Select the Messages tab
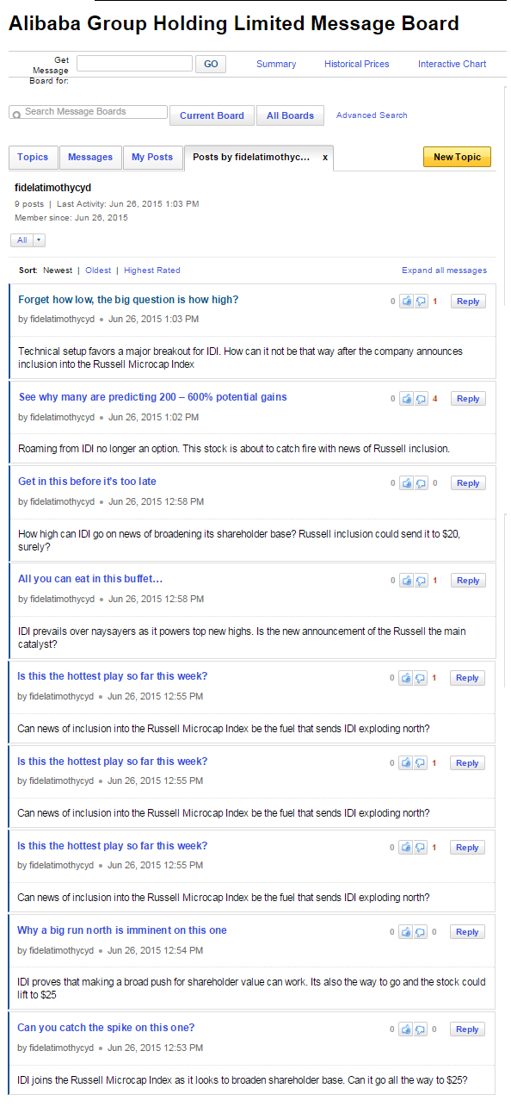 [90, 158]
